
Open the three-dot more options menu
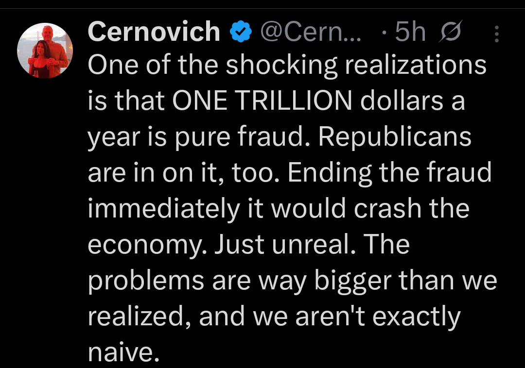coord(497,33)
